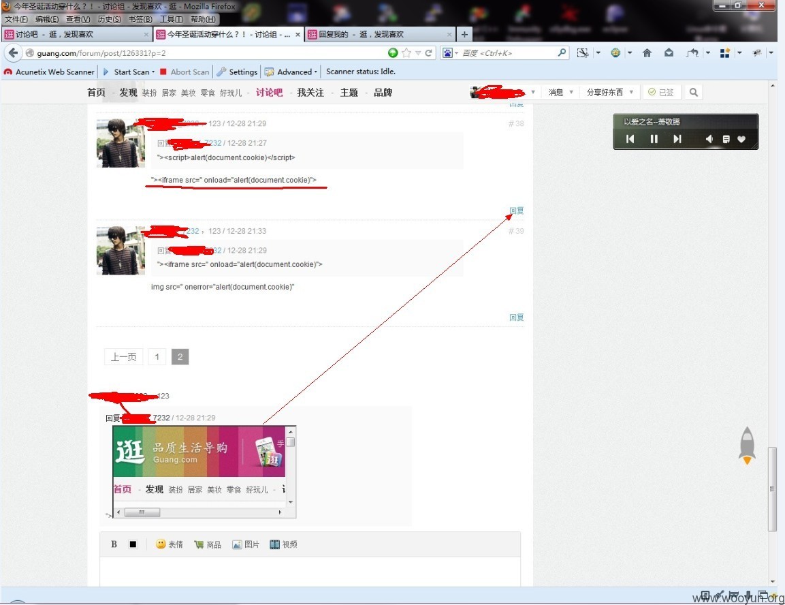The image size is (785, 605).
Task: Open the 历史(S) menu
Action: [x=109, y=19]
